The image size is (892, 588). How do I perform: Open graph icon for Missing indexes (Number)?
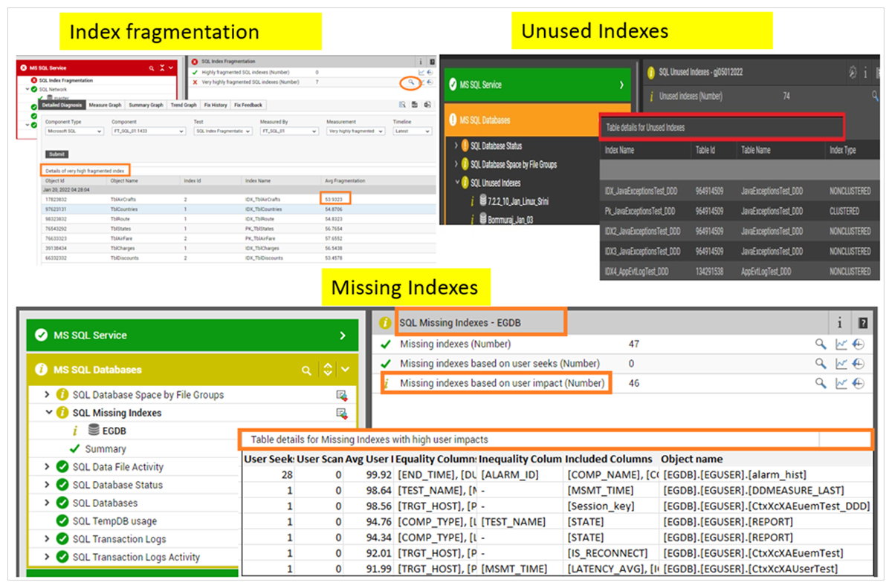click(x=841, y=344)
